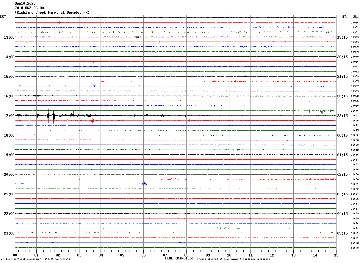Image resolution: width=360 pixels, height=263 pixels.
Task: Select the 15:00 CST time label
Action: 9,77
